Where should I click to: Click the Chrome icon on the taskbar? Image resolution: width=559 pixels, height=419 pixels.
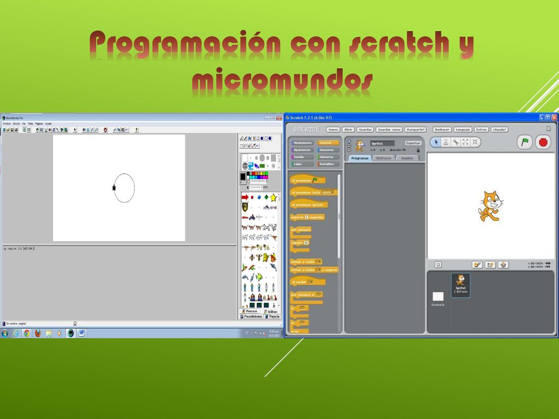pyautogui.click(x=27, y=333)
